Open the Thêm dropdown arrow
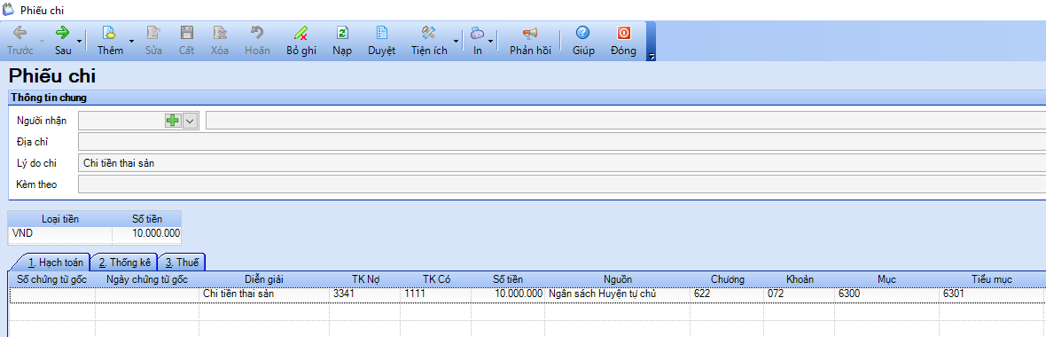This screenshot has width=1046, height=337. click(131, 41)
